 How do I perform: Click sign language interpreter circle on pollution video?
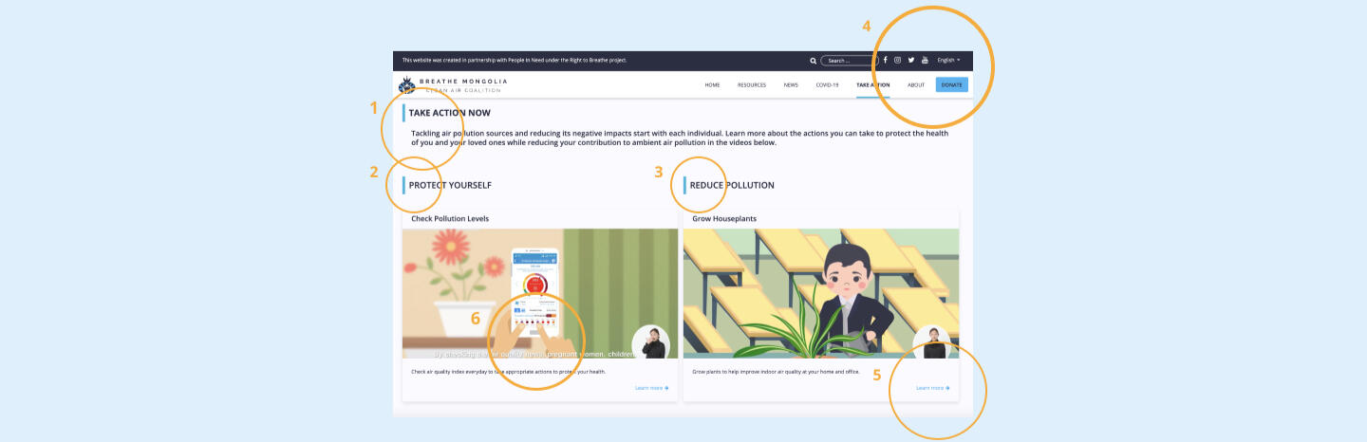coord(650,342)
